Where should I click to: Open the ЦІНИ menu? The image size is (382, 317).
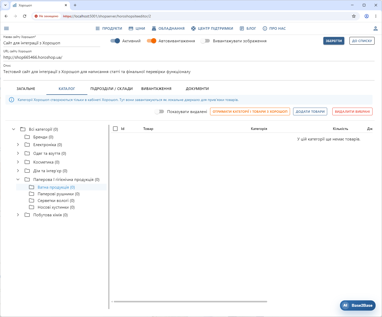137,28
